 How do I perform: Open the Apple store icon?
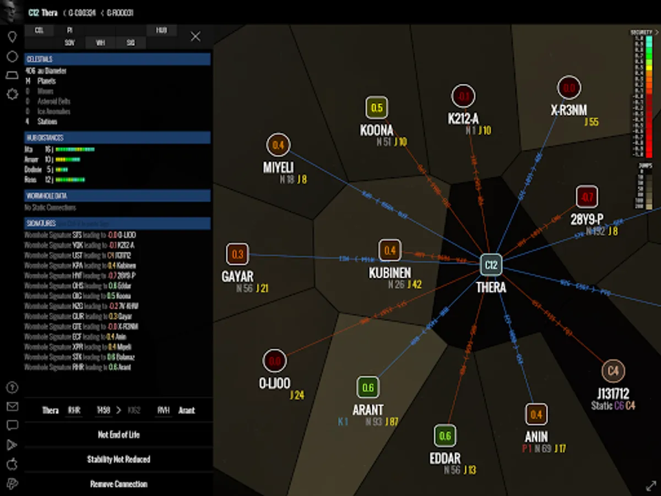tap(12, 464)
